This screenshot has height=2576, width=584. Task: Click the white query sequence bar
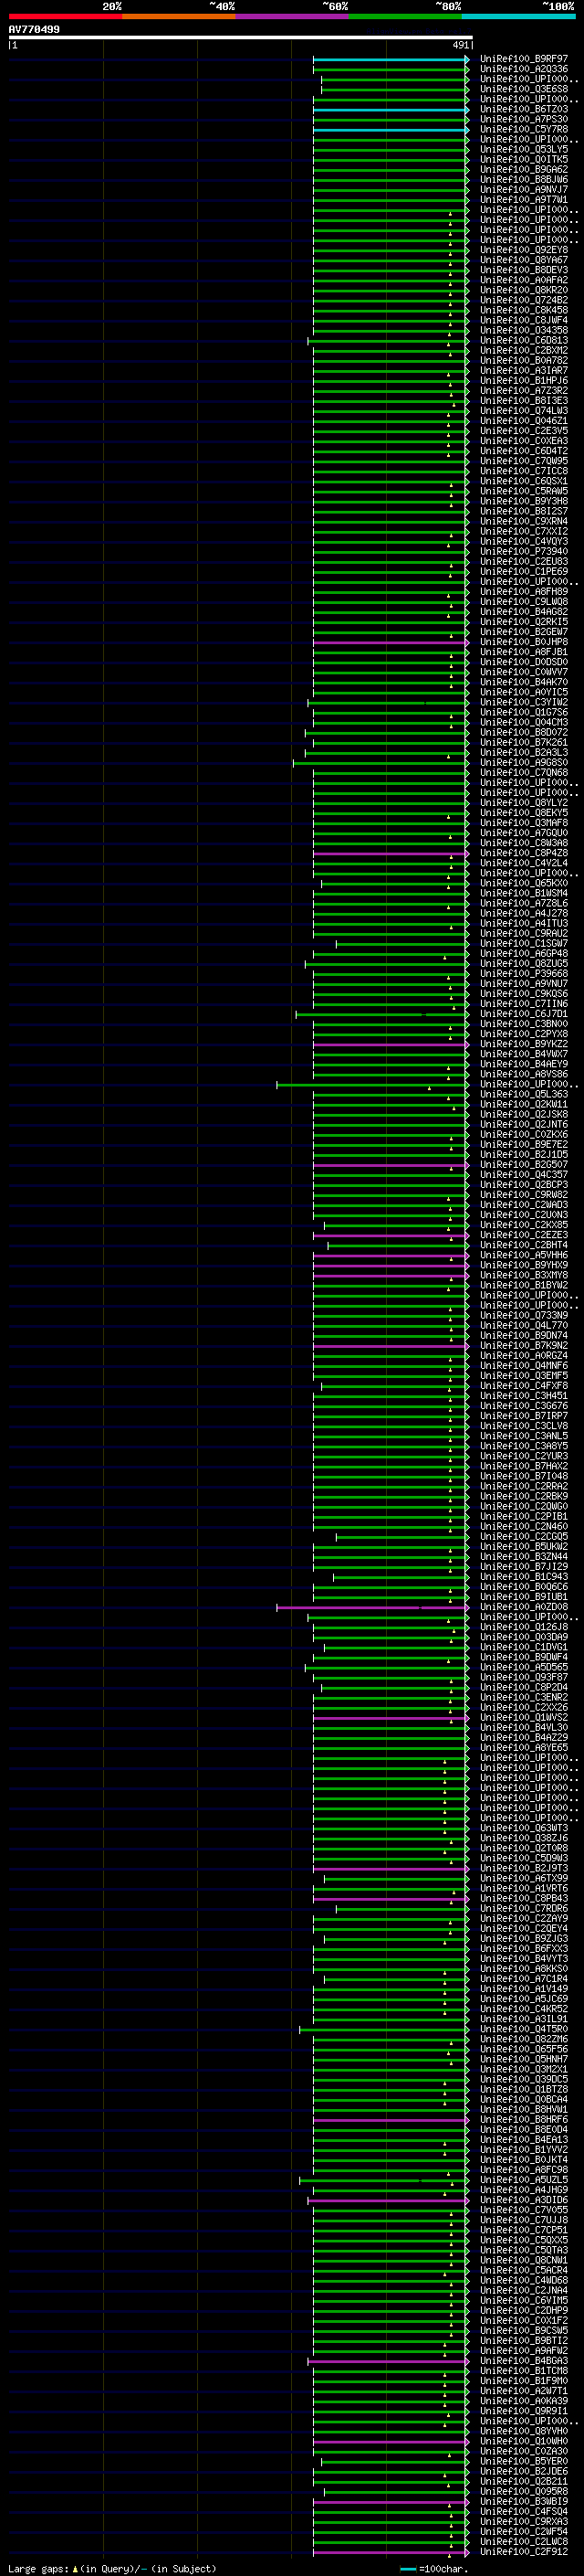click(241, 38)
